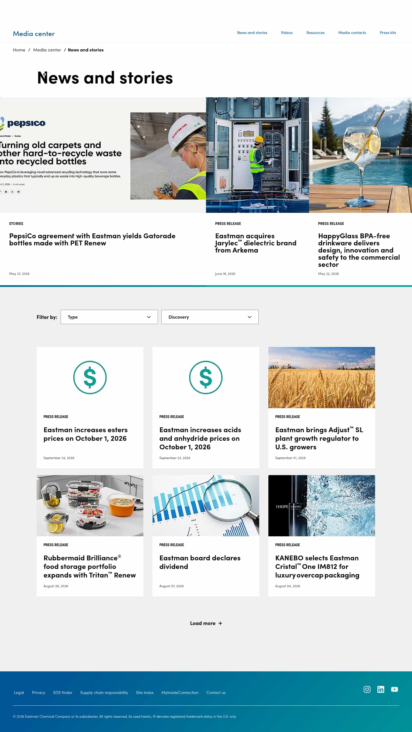Click the 'News and stories' breadcrumb text
This screenshot has height=732, width=412.
(x=86, y=50)
